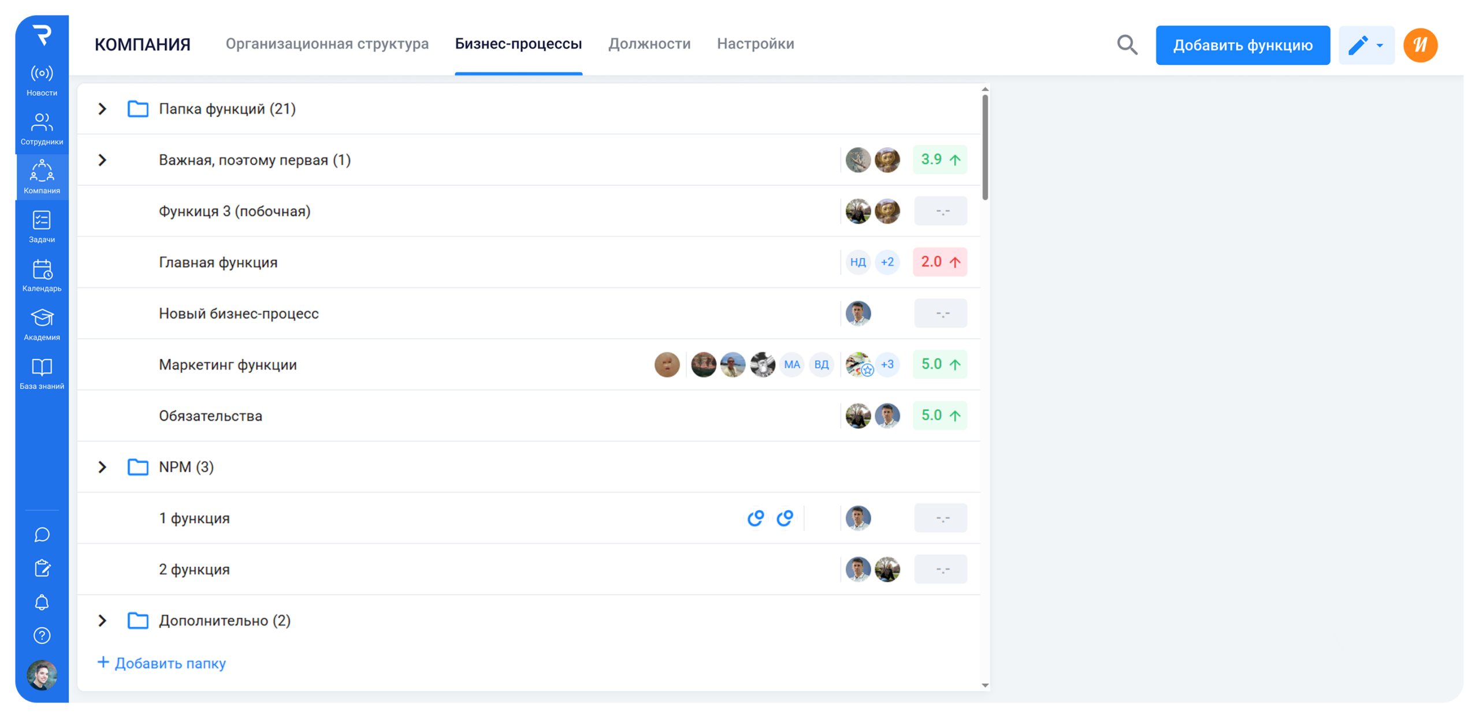Open the notifications bell icon
The image size is (1479, 718).
[42, 602]
